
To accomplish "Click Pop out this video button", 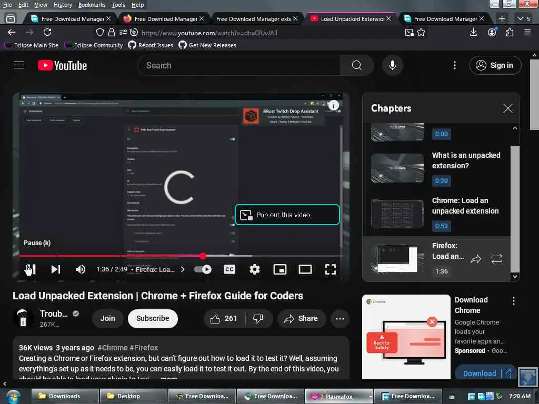I will [287, 215].
